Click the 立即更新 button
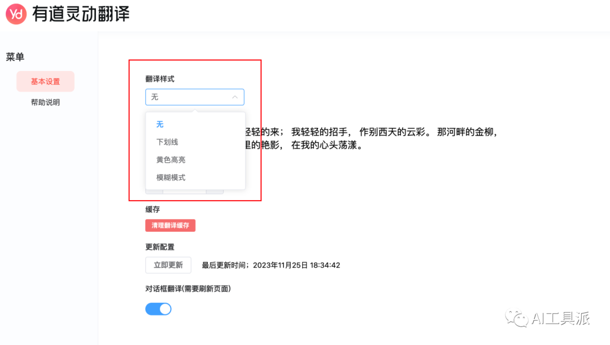 [168, 265]
